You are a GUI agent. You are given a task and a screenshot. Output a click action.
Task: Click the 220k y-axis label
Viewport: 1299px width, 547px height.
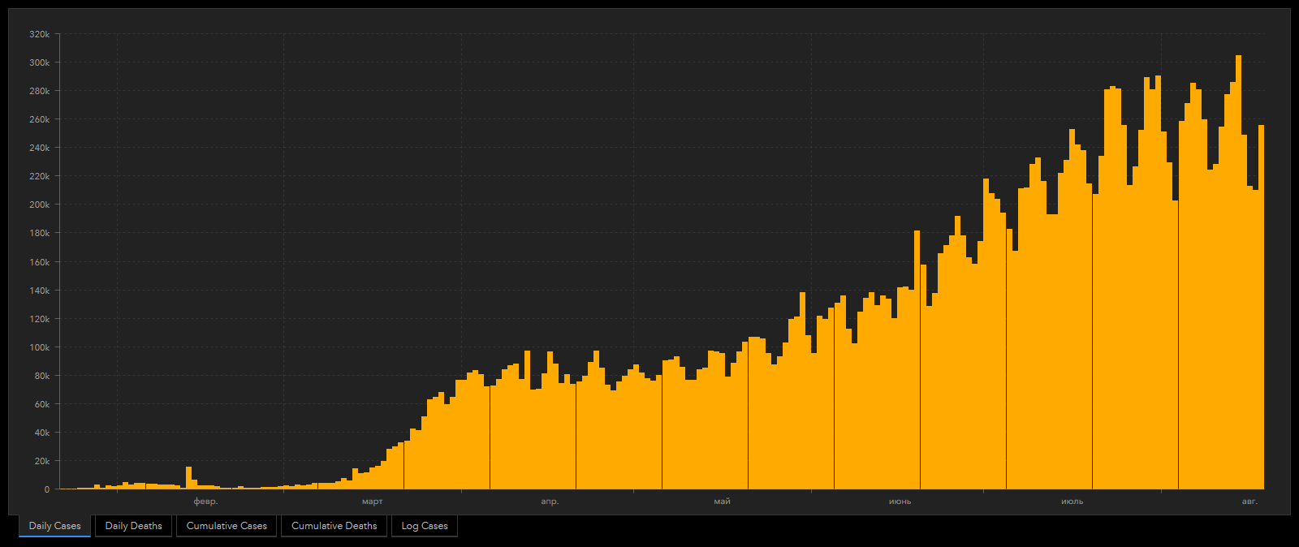tap(40, 176)
